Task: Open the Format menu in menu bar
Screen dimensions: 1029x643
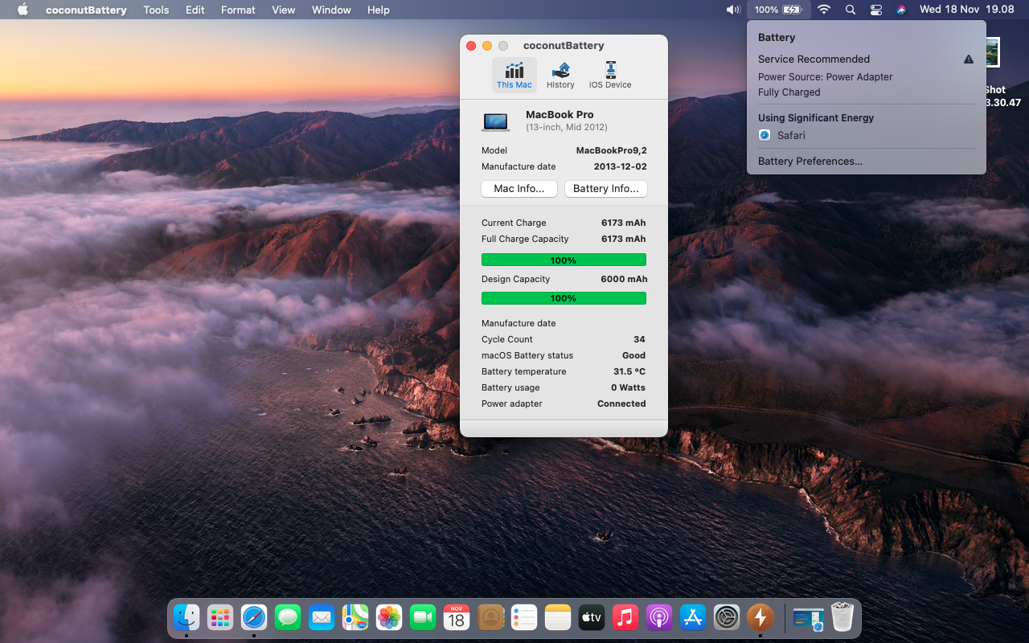Action: [238, 10]
